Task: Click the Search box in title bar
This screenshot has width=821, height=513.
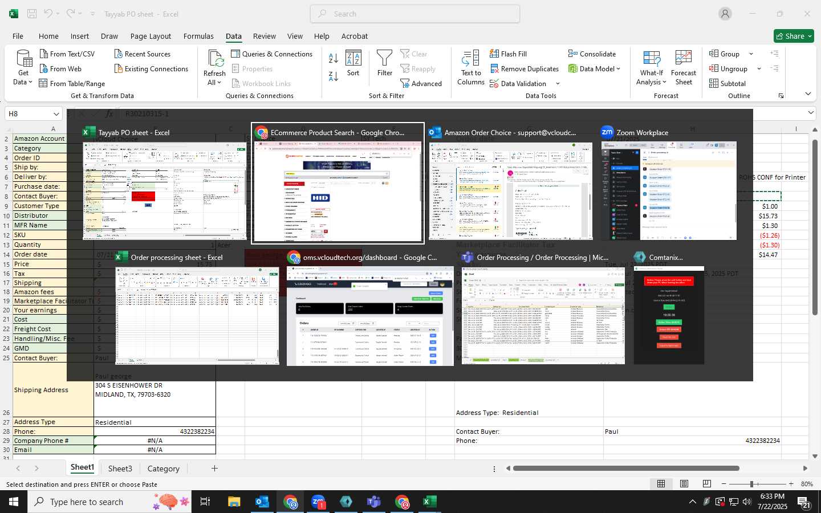Action: (x=415, y=14)
